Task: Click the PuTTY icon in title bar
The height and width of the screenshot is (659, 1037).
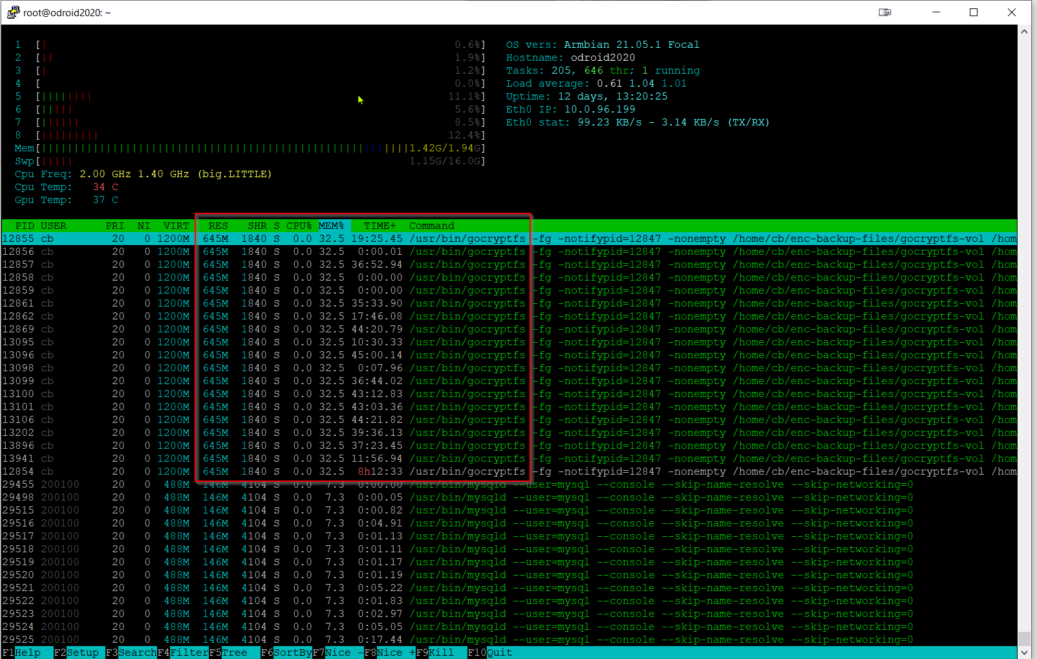Action: 13,12
